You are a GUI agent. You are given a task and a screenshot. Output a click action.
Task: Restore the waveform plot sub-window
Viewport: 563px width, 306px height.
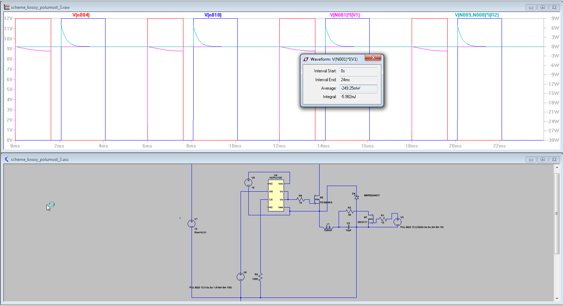pyautogui.click(x=543, y=7)
